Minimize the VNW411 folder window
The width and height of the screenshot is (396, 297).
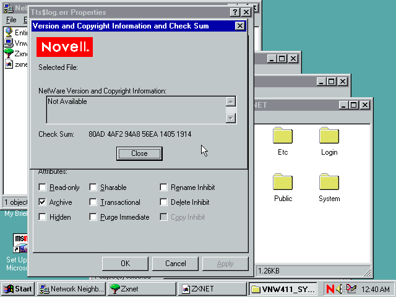343,105
